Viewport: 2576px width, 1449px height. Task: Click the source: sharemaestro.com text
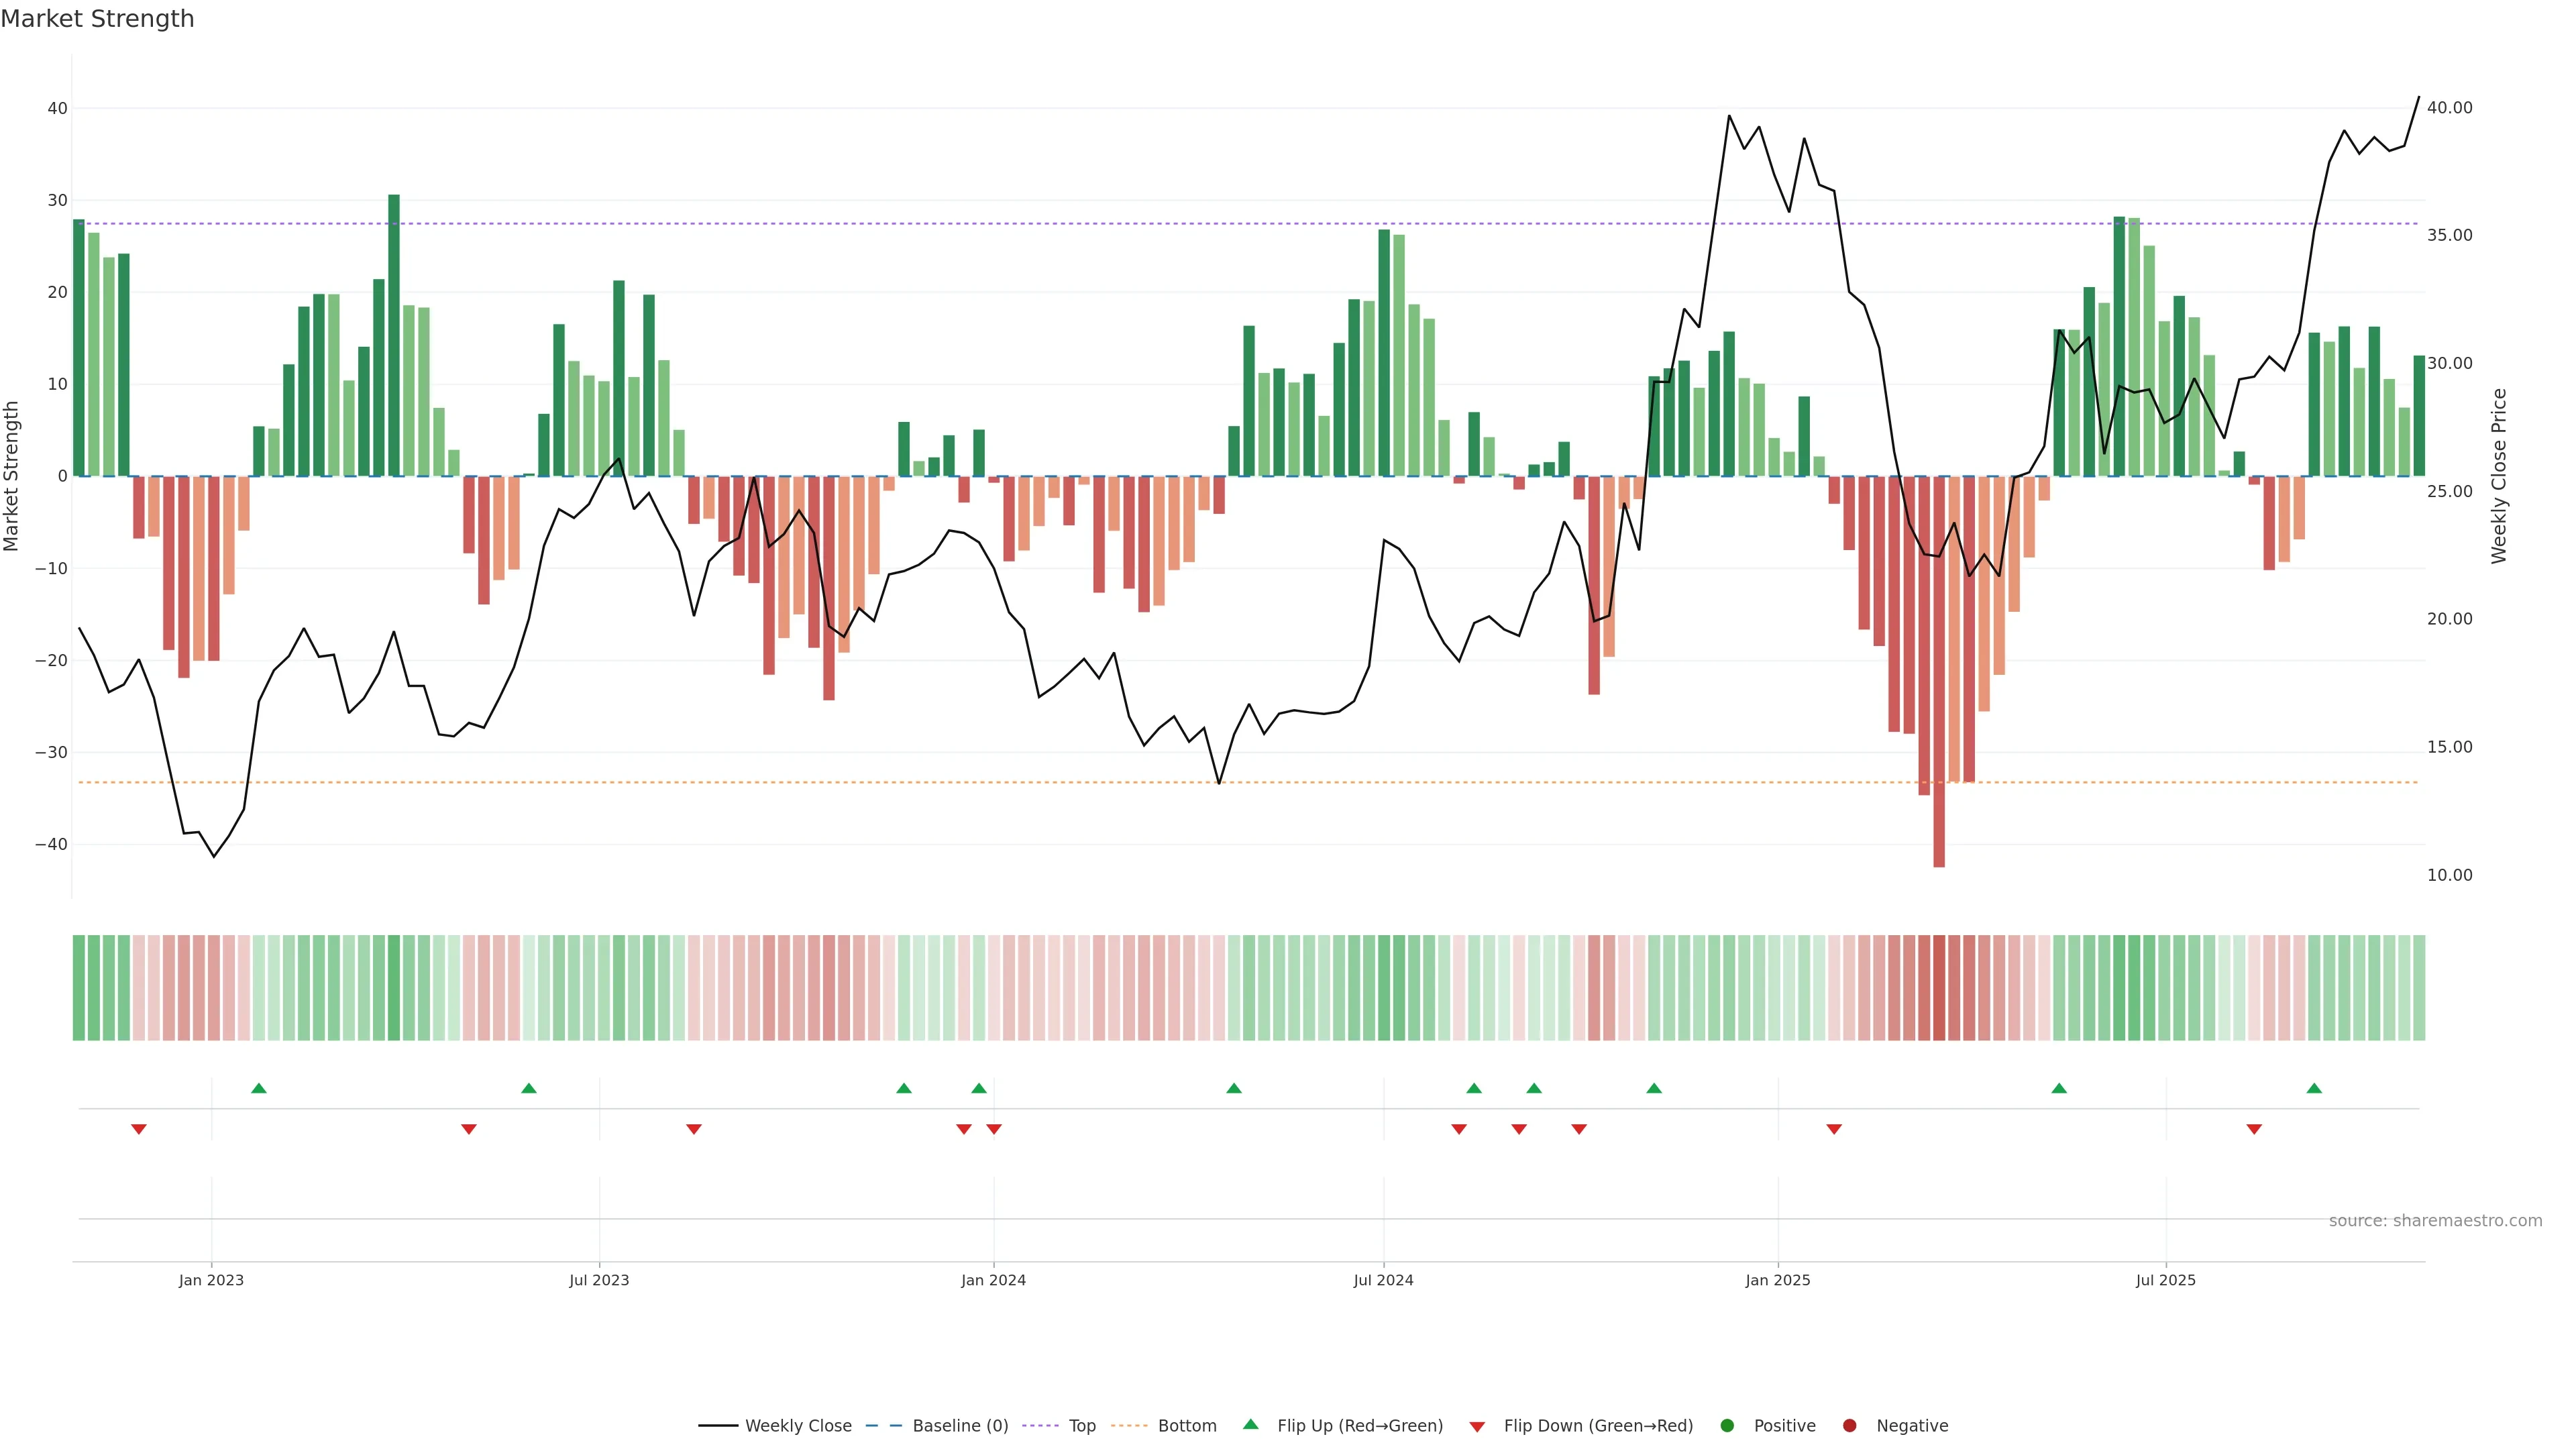pos(2435,1221)
